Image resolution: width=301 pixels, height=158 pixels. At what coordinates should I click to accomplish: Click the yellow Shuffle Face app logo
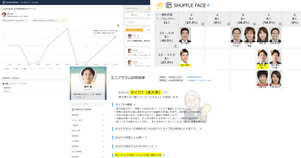point(160,6)
